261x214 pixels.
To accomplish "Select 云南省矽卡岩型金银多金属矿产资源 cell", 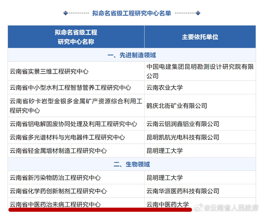I will pos(76,106).
